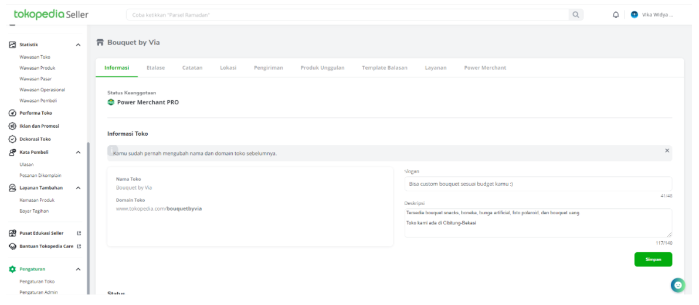699x305 pixels.
Task: Select the Produk Unggulan tab
Action: [x=323, y=68]
